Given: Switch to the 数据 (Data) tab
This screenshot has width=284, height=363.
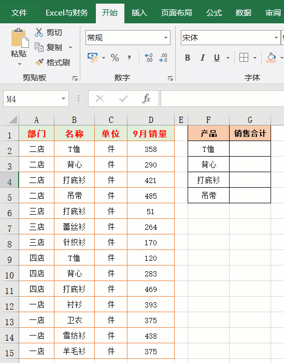Looking at the screenshot, I should tap(243, 13).
